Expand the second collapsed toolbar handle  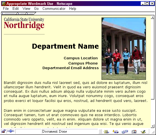click(22, 13)
